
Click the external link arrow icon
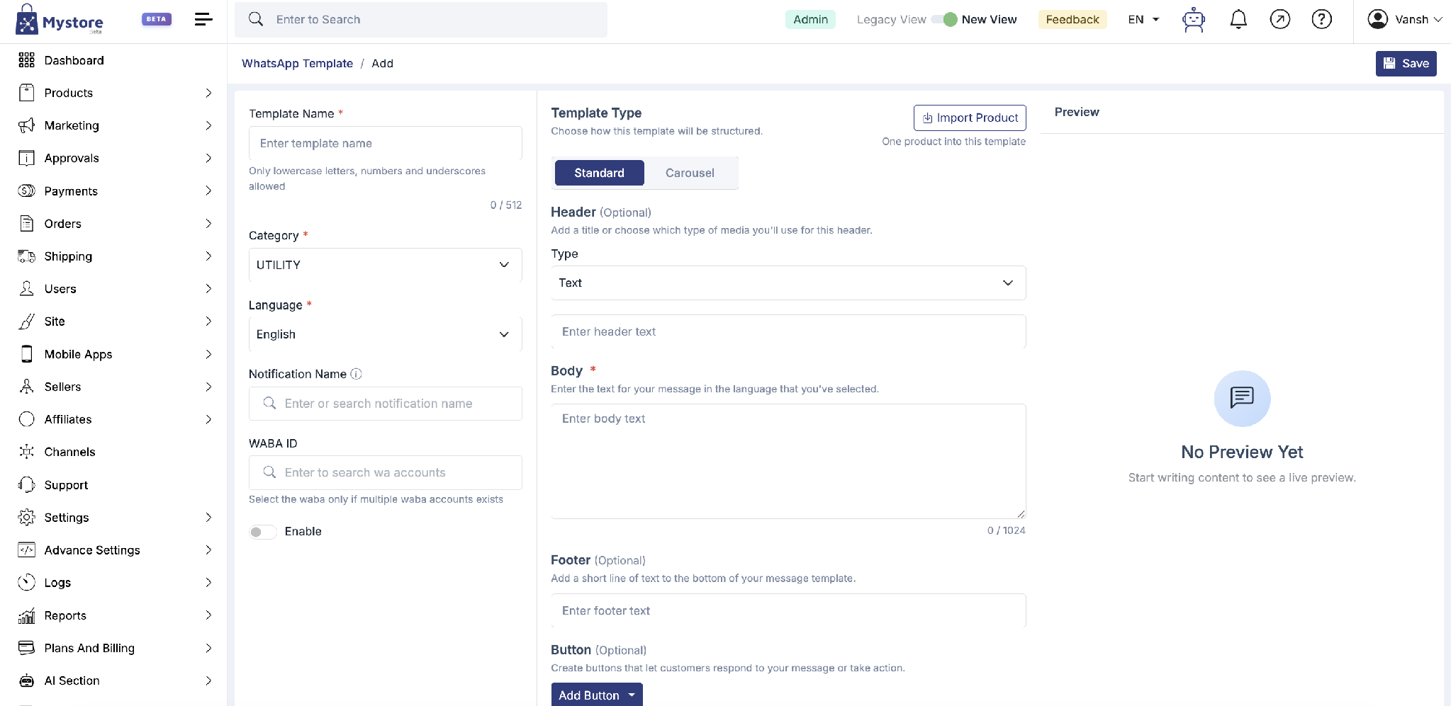point(1280,19)
